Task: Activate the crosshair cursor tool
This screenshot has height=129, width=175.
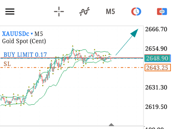Action: 59,11
